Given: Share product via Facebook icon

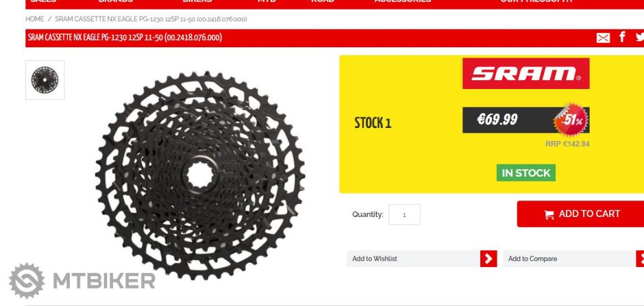Looking at the screenshot, I should coord(622,37).
